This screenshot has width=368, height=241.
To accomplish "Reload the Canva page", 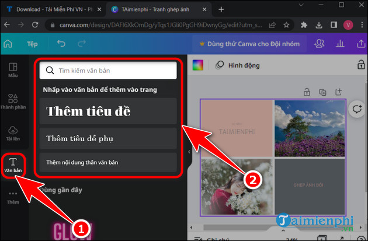I will coord(35,25).
